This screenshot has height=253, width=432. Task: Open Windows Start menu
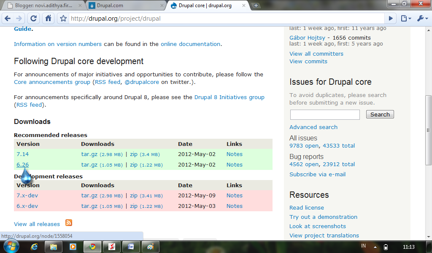tap(11, 246)
